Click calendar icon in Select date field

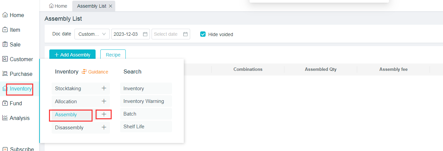[185, 34]
